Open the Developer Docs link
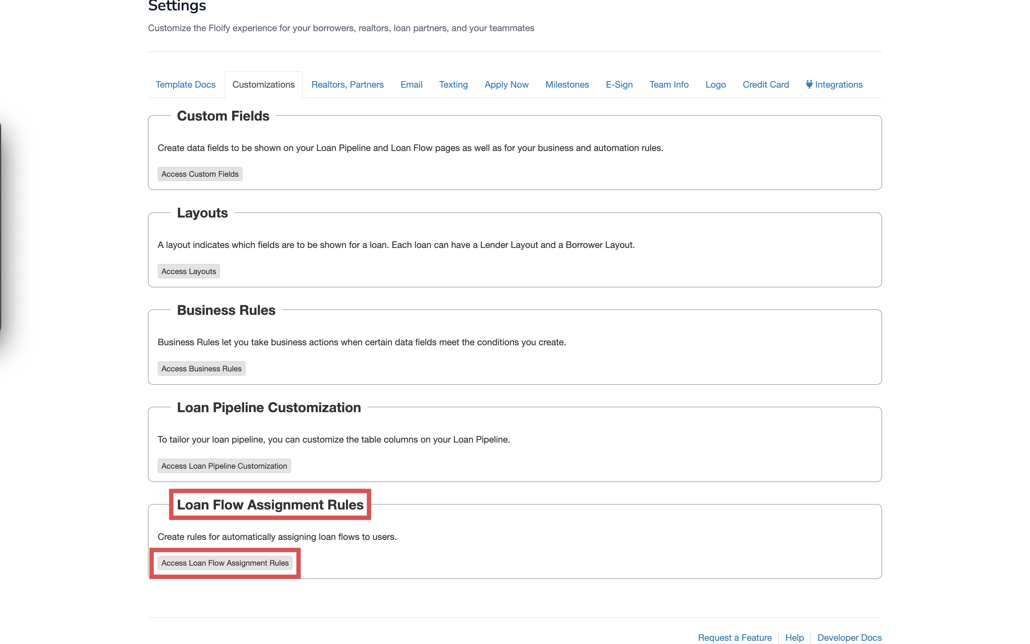Screen dimensions: 1030x644 point(849,637)
